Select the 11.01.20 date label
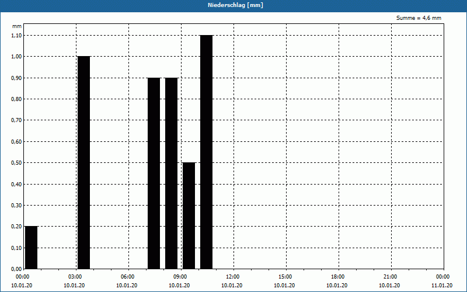 coord(442,286)
